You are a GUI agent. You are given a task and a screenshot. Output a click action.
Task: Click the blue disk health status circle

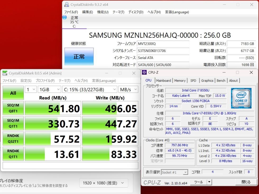pyautogui.click(x=64, y=17)
